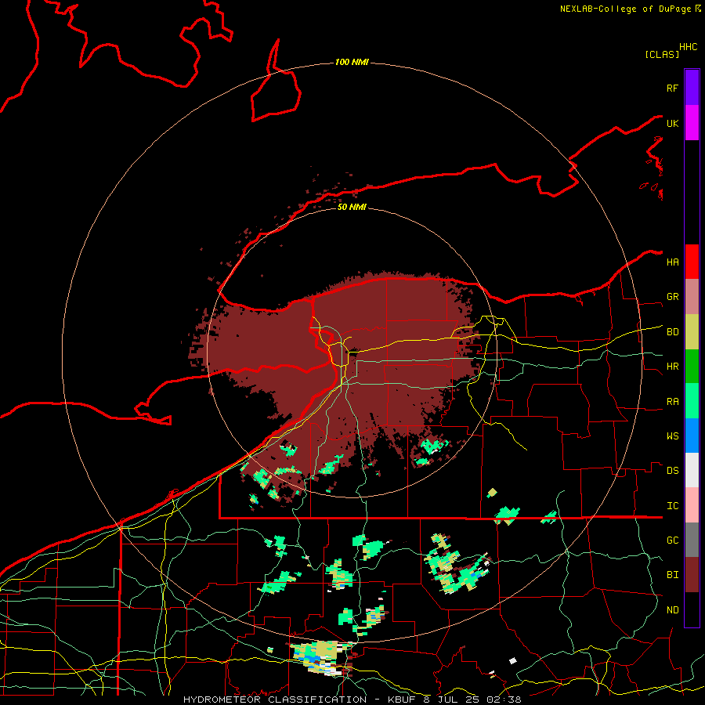Select the GC gray legend swatch
This screenshot has width=705, height=705.
[692, 540]
